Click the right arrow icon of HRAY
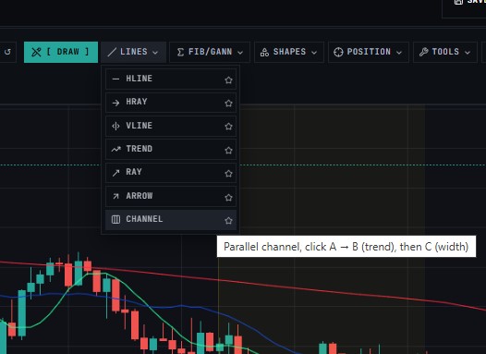The width and height of the screenshot is (486, 354). click(115, 103)
